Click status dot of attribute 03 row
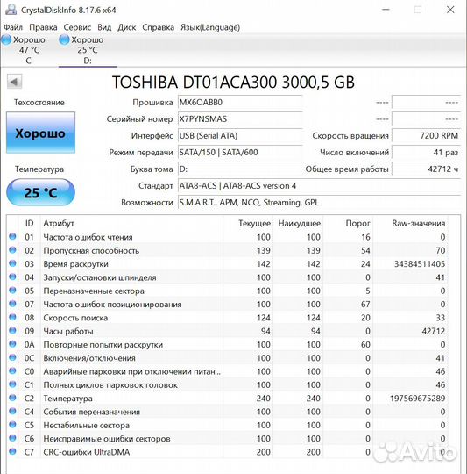467x474 pixels. (12, 263)
